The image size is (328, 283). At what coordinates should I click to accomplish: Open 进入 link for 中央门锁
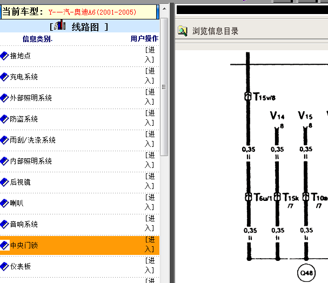[150, 244]
